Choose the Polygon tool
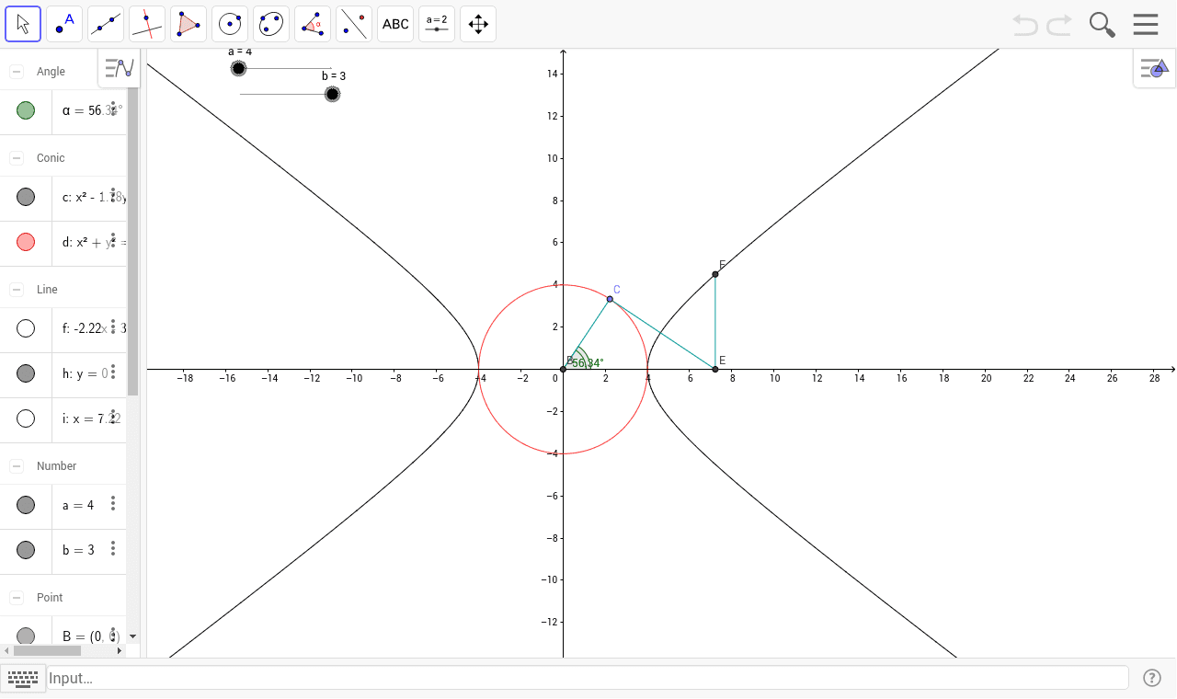1177x699 pixels. (188, 23)
